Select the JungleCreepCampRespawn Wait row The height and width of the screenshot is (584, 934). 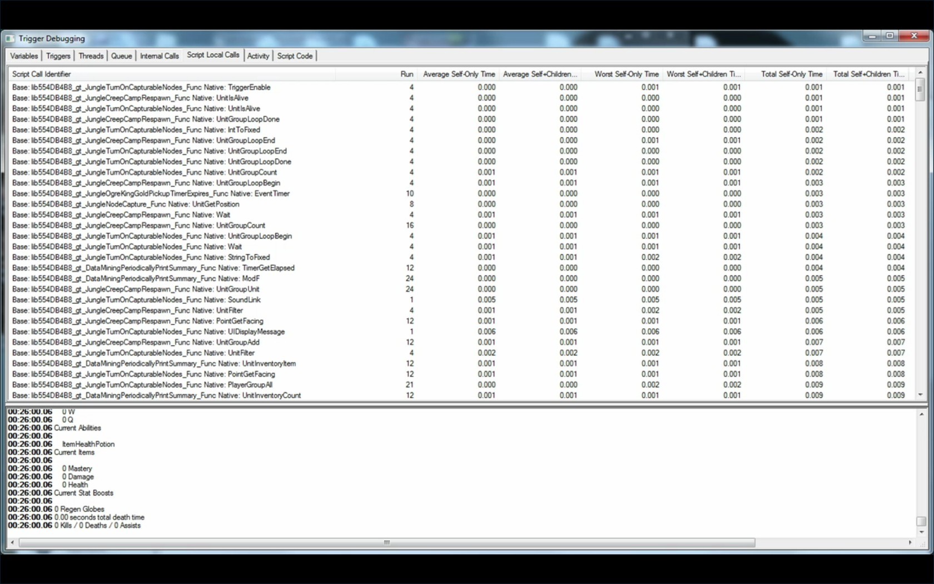click(x=459, y=215)
